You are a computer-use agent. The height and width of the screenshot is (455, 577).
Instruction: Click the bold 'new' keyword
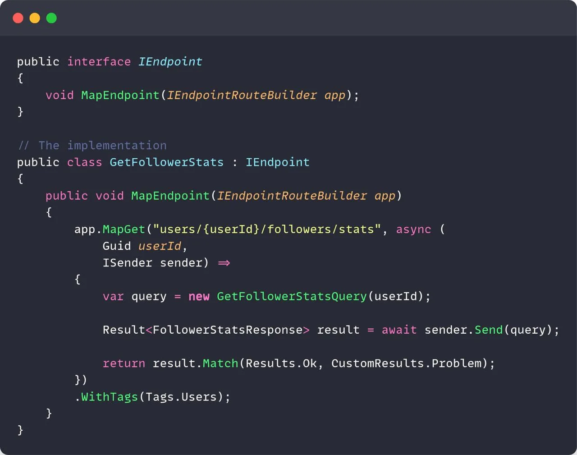199,296
